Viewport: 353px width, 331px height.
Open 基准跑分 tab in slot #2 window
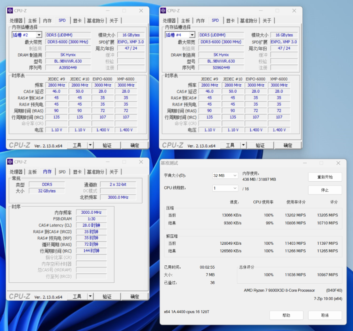point(95,21)
